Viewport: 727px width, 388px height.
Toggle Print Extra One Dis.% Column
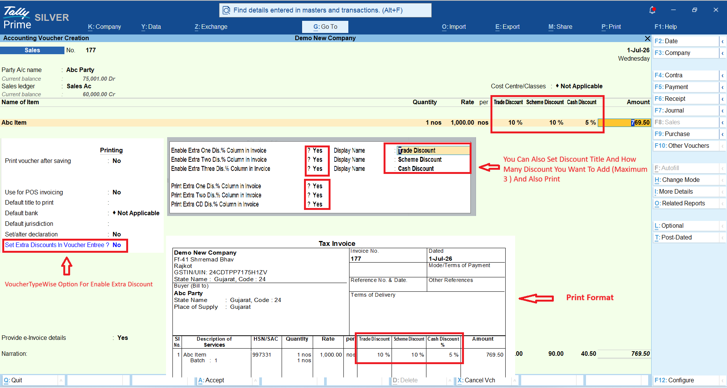tap(318, 186)
